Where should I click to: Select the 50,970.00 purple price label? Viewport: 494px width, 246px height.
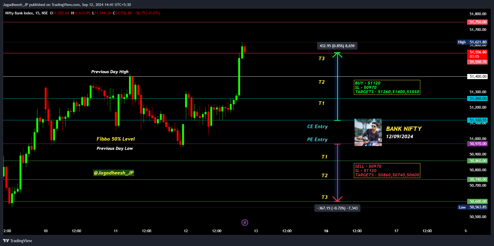[477, 144]
